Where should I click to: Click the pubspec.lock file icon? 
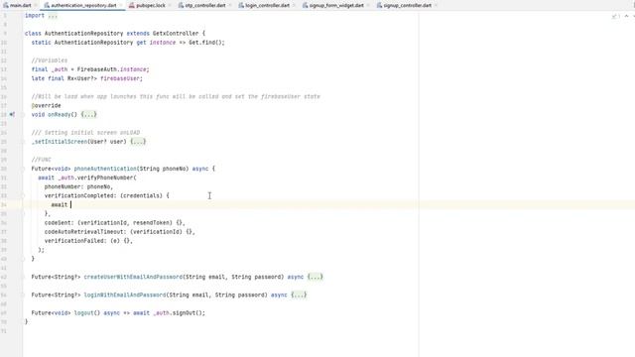(132, 5)
